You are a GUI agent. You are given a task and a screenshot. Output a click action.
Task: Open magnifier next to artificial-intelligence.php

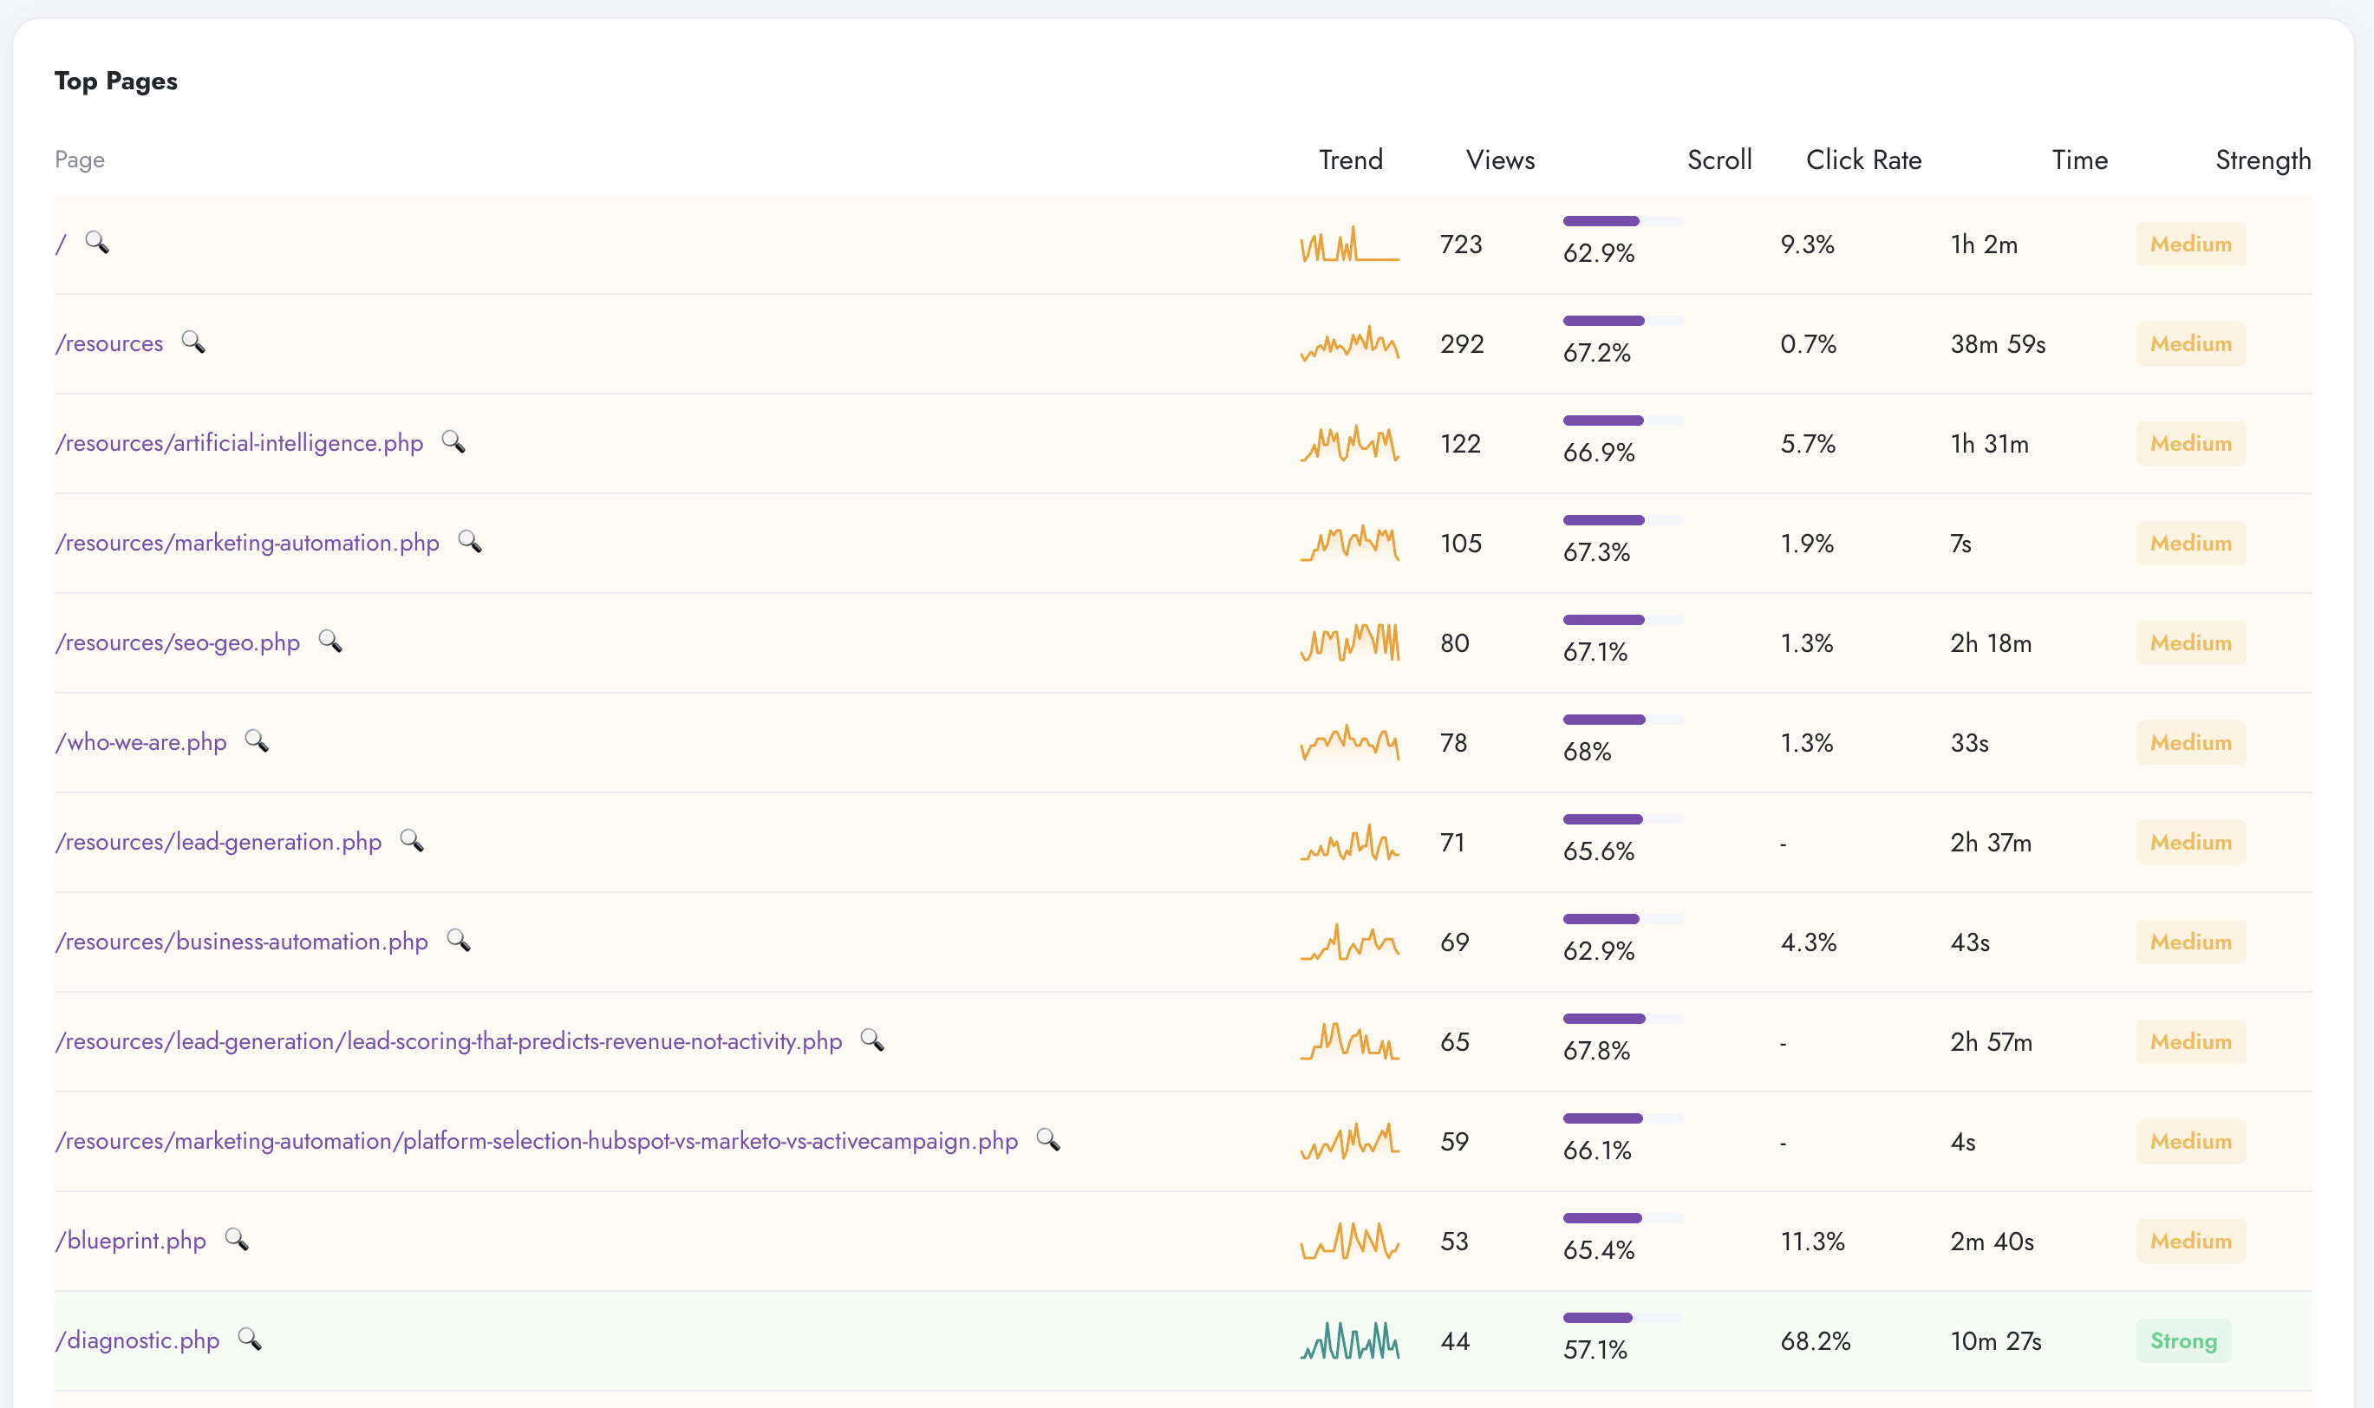tap(453, 441)
